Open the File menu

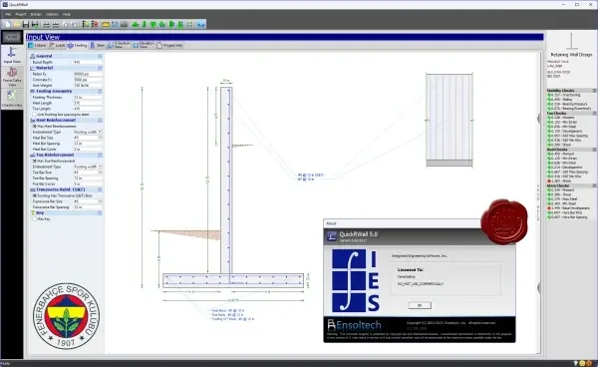coord(8,14)
